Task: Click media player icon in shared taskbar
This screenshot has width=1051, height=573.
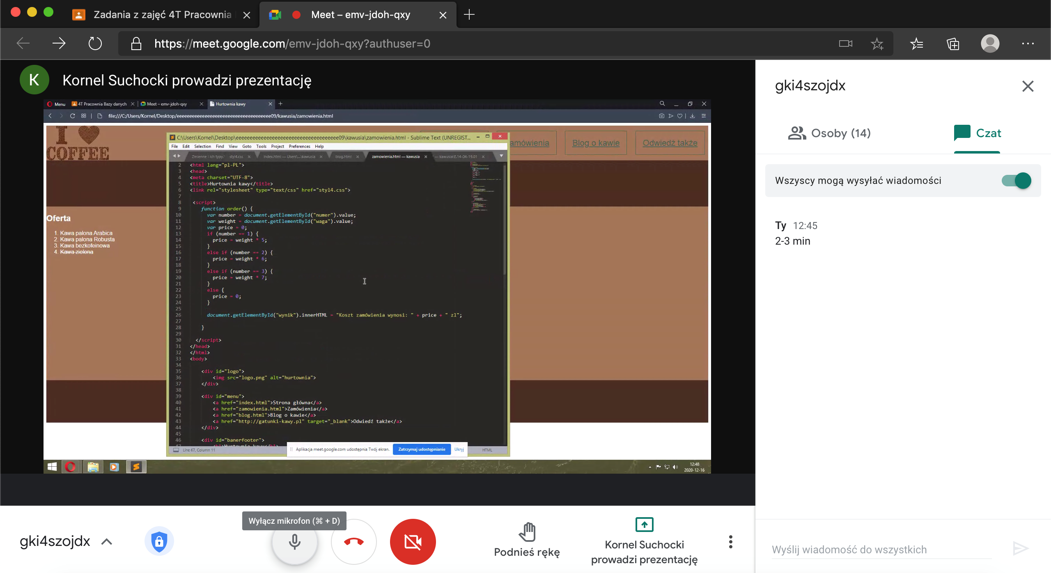Action: tap(115, 467)
